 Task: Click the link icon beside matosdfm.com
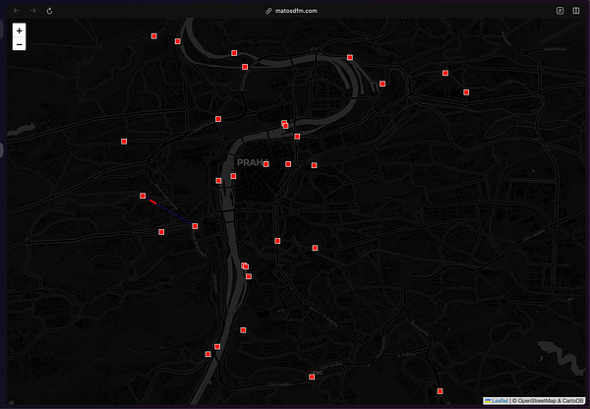[x=268, y=11]
